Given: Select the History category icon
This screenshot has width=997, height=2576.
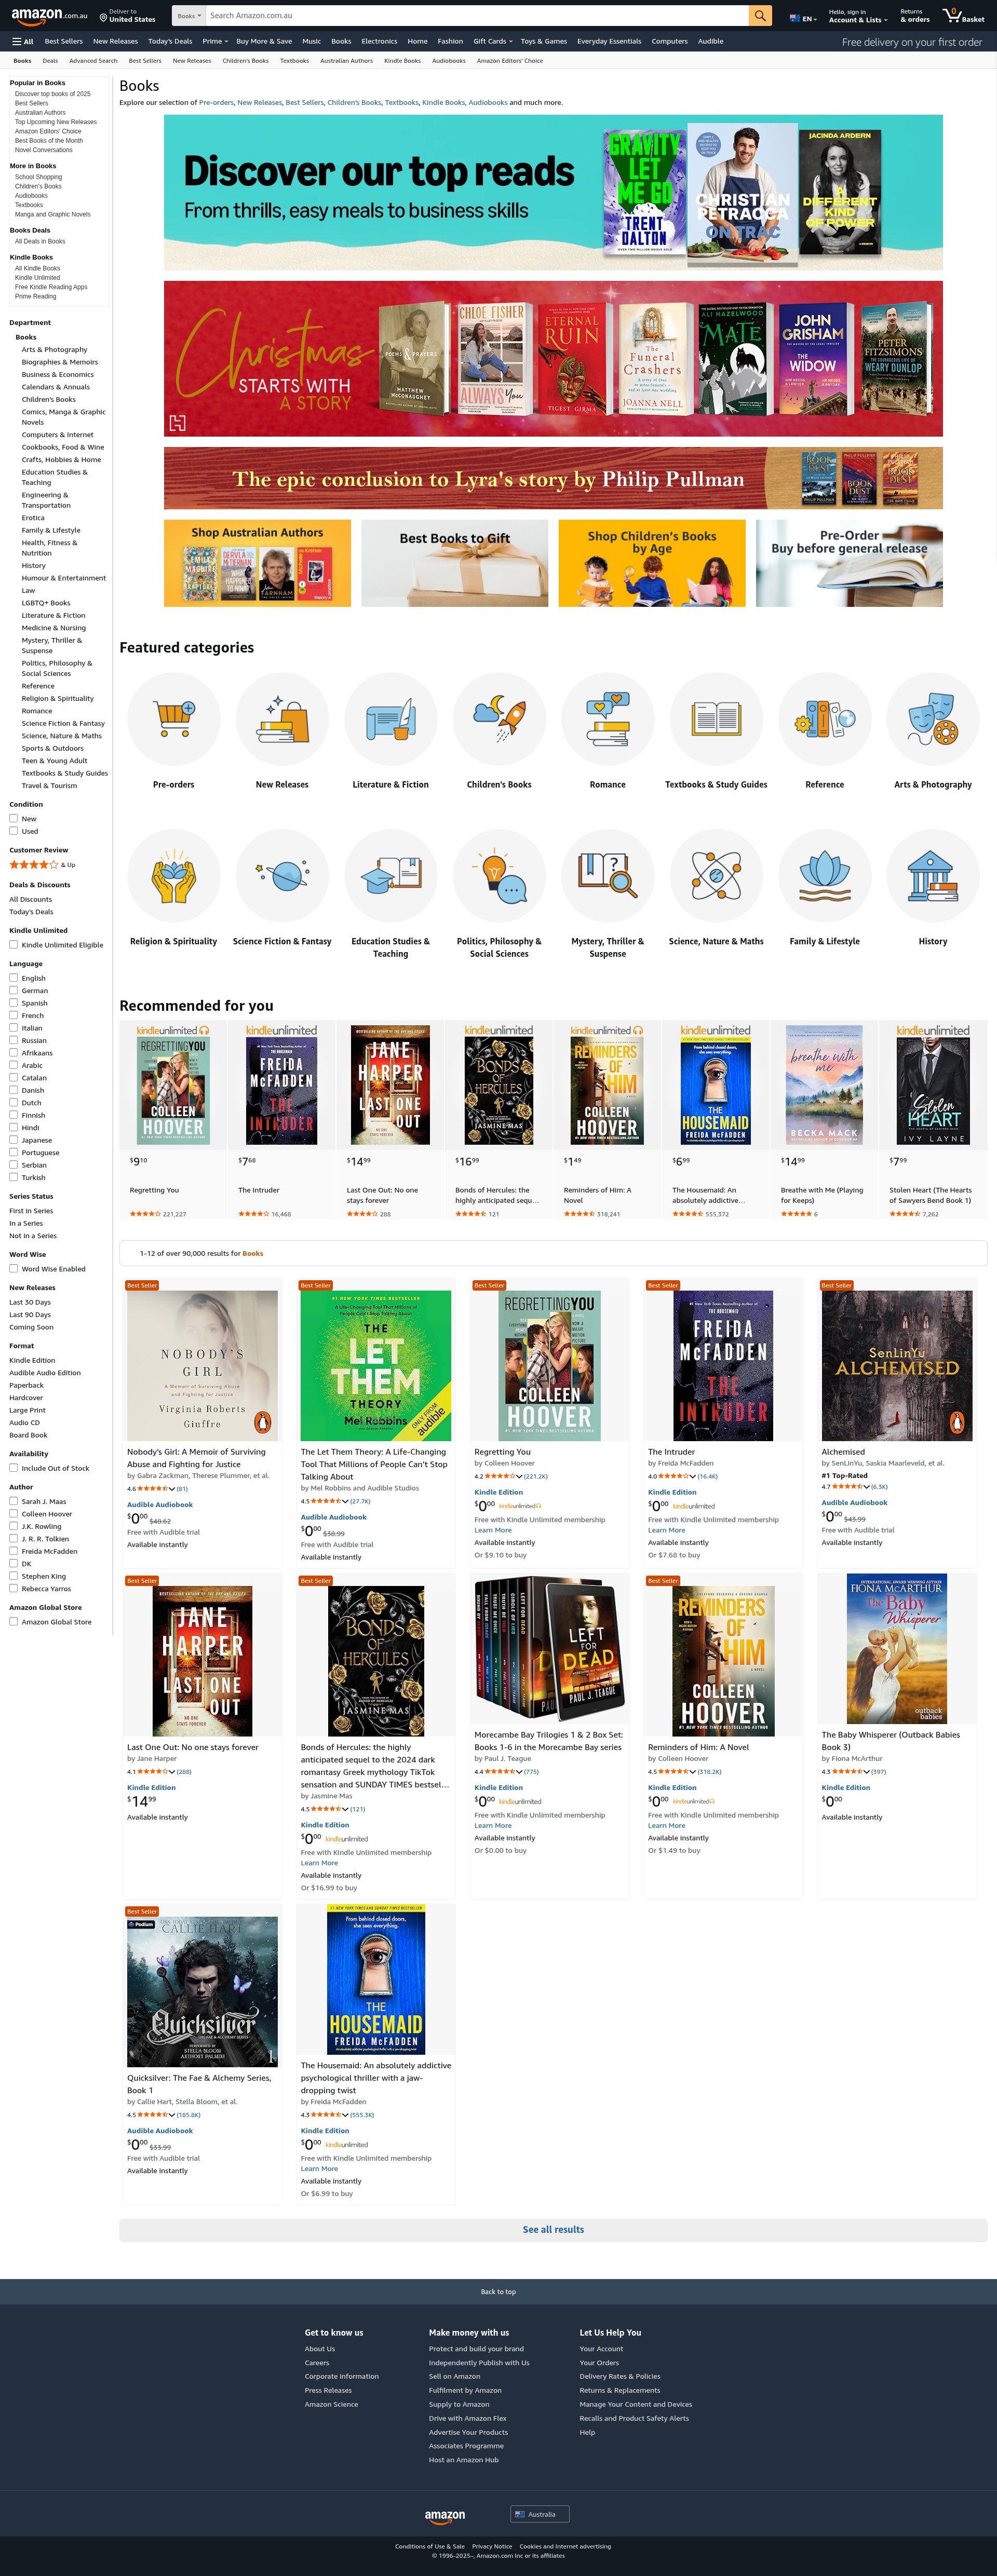Looking at the screenshot, I should (x=933, y=876).
